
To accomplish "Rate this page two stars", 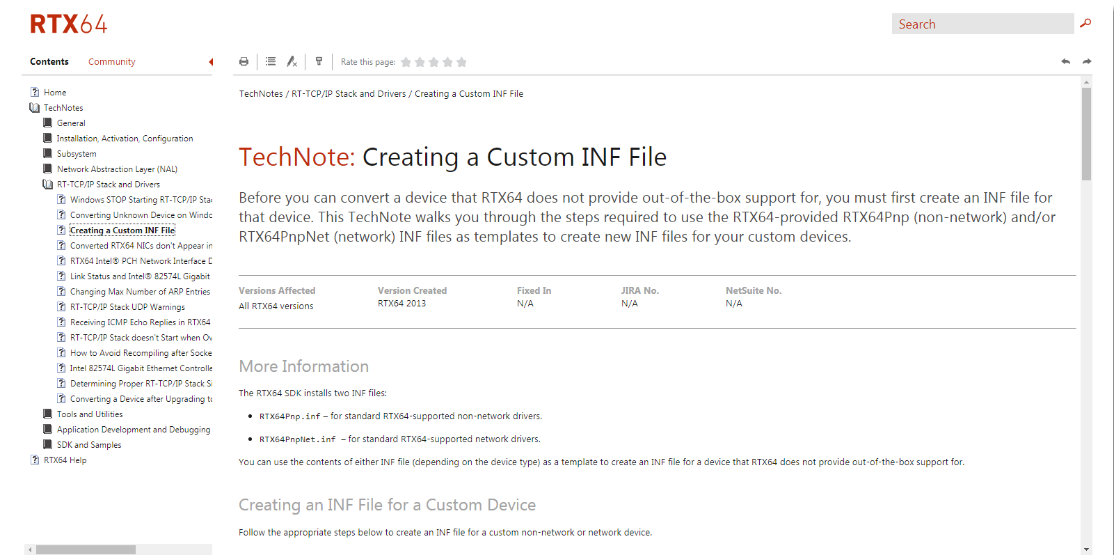I will click(420, 62).
